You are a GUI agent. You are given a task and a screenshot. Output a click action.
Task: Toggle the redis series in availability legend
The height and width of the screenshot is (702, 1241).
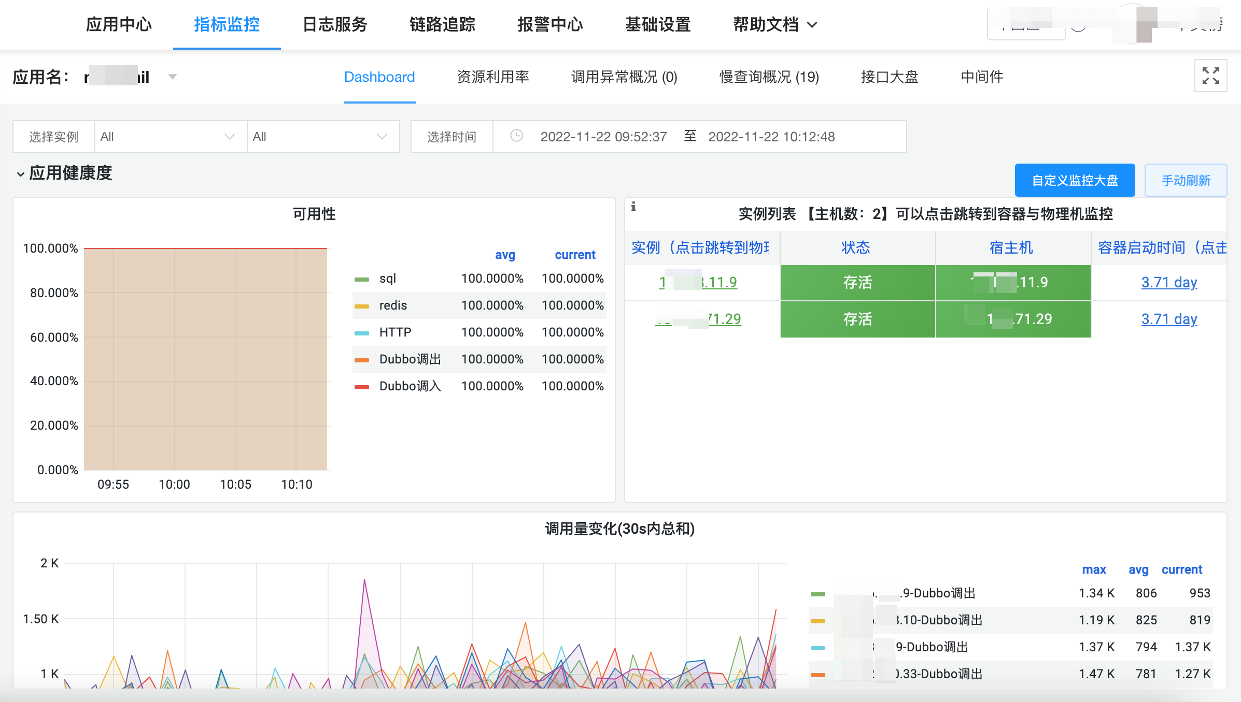(392, 305)
